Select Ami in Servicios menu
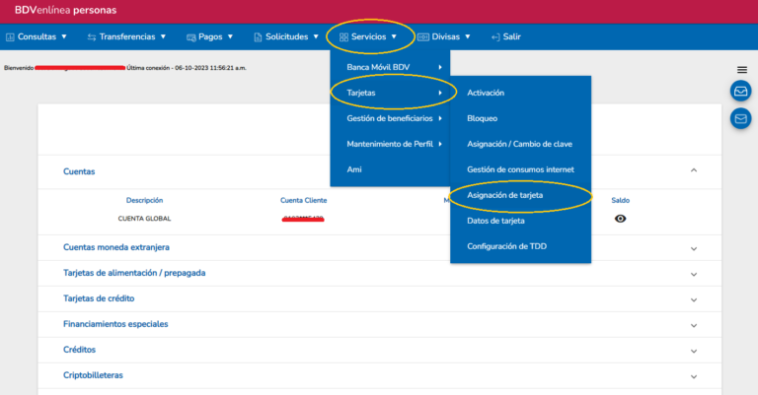This screenshot has width=758, height=395. click(390, 169)
